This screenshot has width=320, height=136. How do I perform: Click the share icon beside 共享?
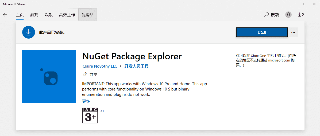tap(85, 74)
